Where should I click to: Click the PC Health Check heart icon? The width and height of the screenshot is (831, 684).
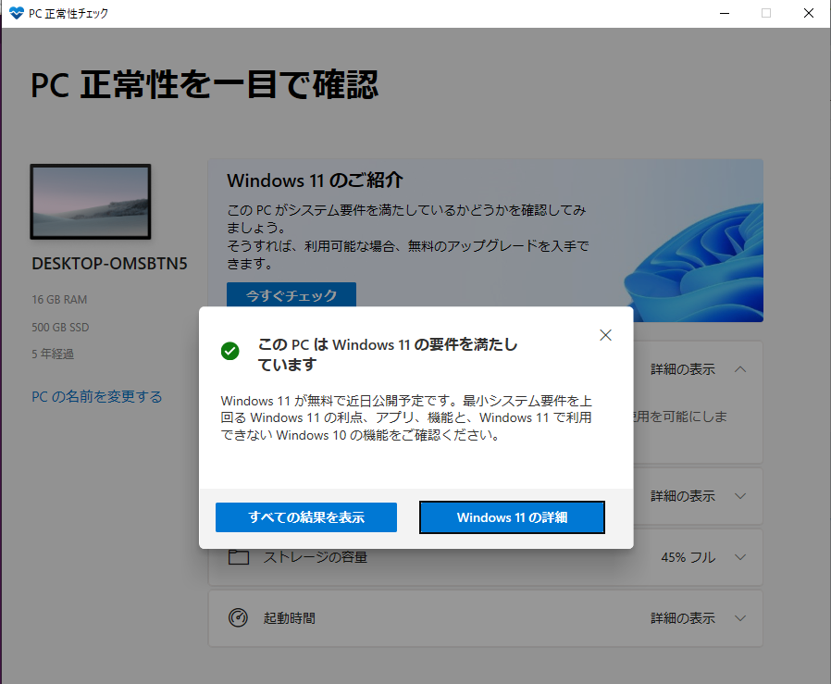click(x=17, y=13)
